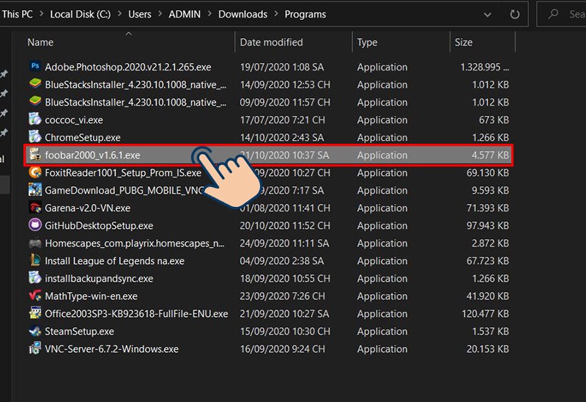The width and height of the screenshot is (586, 402).
Task: Click the ChromeSetup.exe file icon
Action: [35, 136]
